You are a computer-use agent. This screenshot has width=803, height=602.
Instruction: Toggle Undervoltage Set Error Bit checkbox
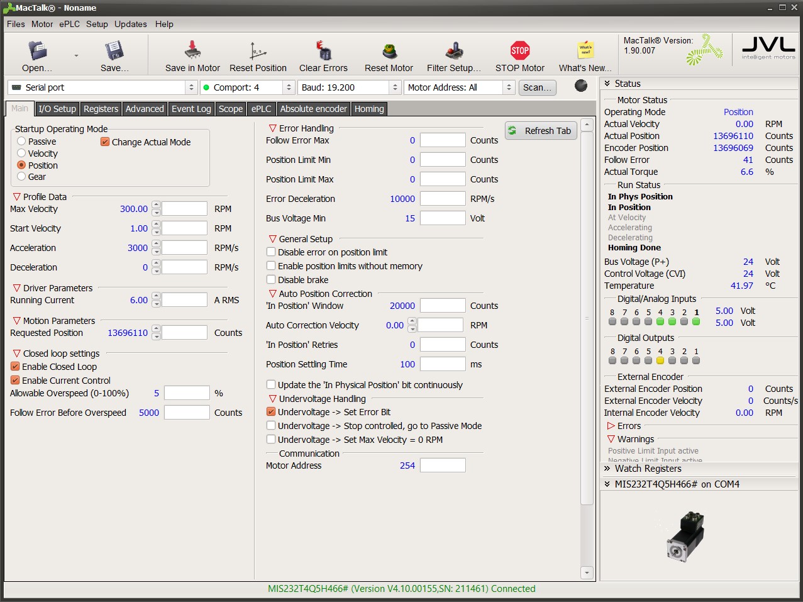click(x=271, y=412)
